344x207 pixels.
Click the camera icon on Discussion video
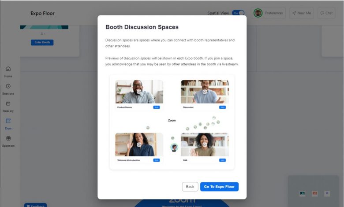[205, 92]
